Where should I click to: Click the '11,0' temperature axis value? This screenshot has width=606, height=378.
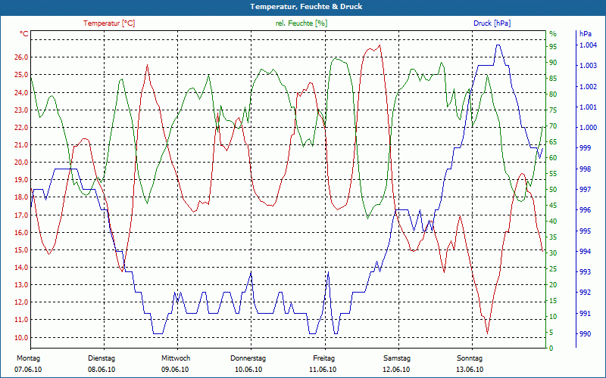tap(21, 319)
